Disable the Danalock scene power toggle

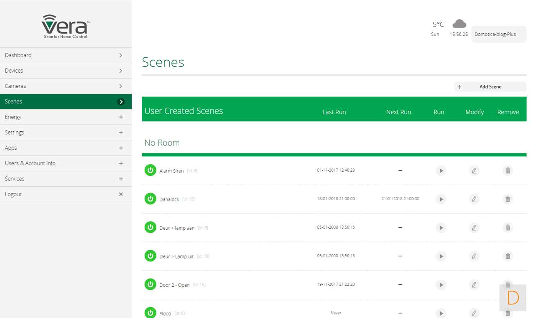click(150, 199)
